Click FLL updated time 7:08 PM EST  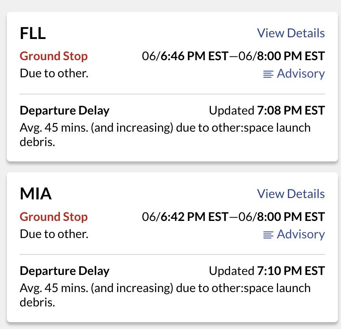pos(291,110)
